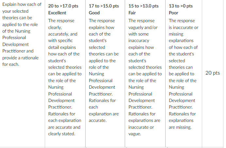Click the 17 to >15.0 pts range
This screenshot has width=226, height=148.
[104, 6]
